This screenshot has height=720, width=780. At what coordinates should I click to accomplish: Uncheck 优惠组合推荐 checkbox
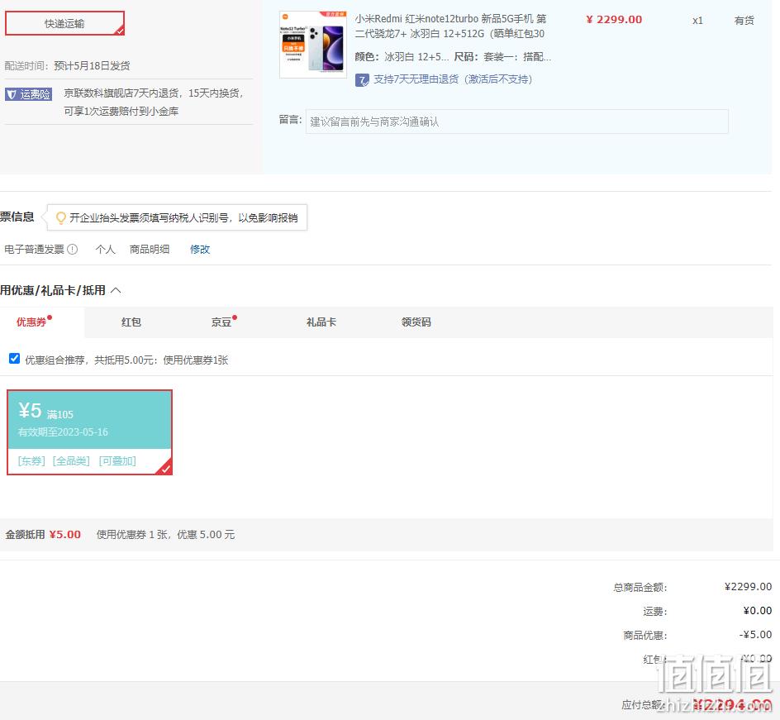[14, 358]
